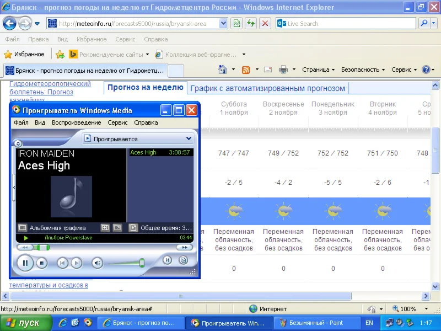Image resolution: width=441 pixels, height=331 pixels.
Task: Open Воспроизведение menu in Media Player
Action: [x=76, y=122]
